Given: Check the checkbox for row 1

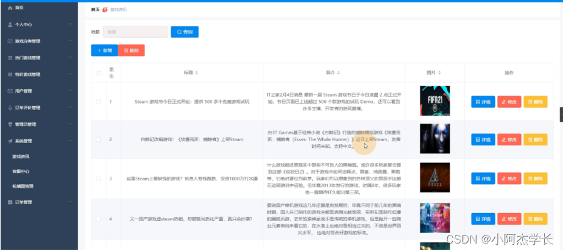Looking at the screenshot, I should (99, 102).
